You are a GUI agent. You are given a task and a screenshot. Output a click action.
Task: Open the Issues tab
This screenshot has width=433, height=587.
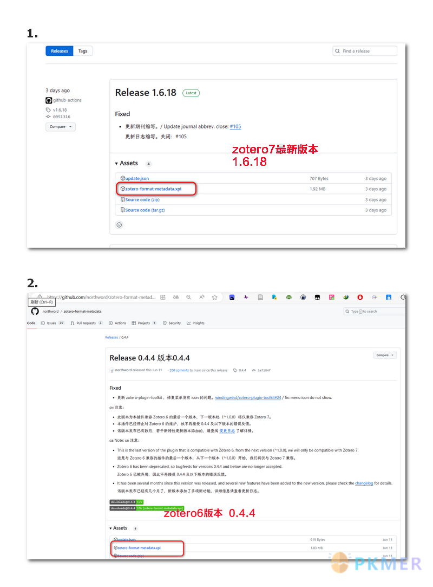(x=53, y=323)
